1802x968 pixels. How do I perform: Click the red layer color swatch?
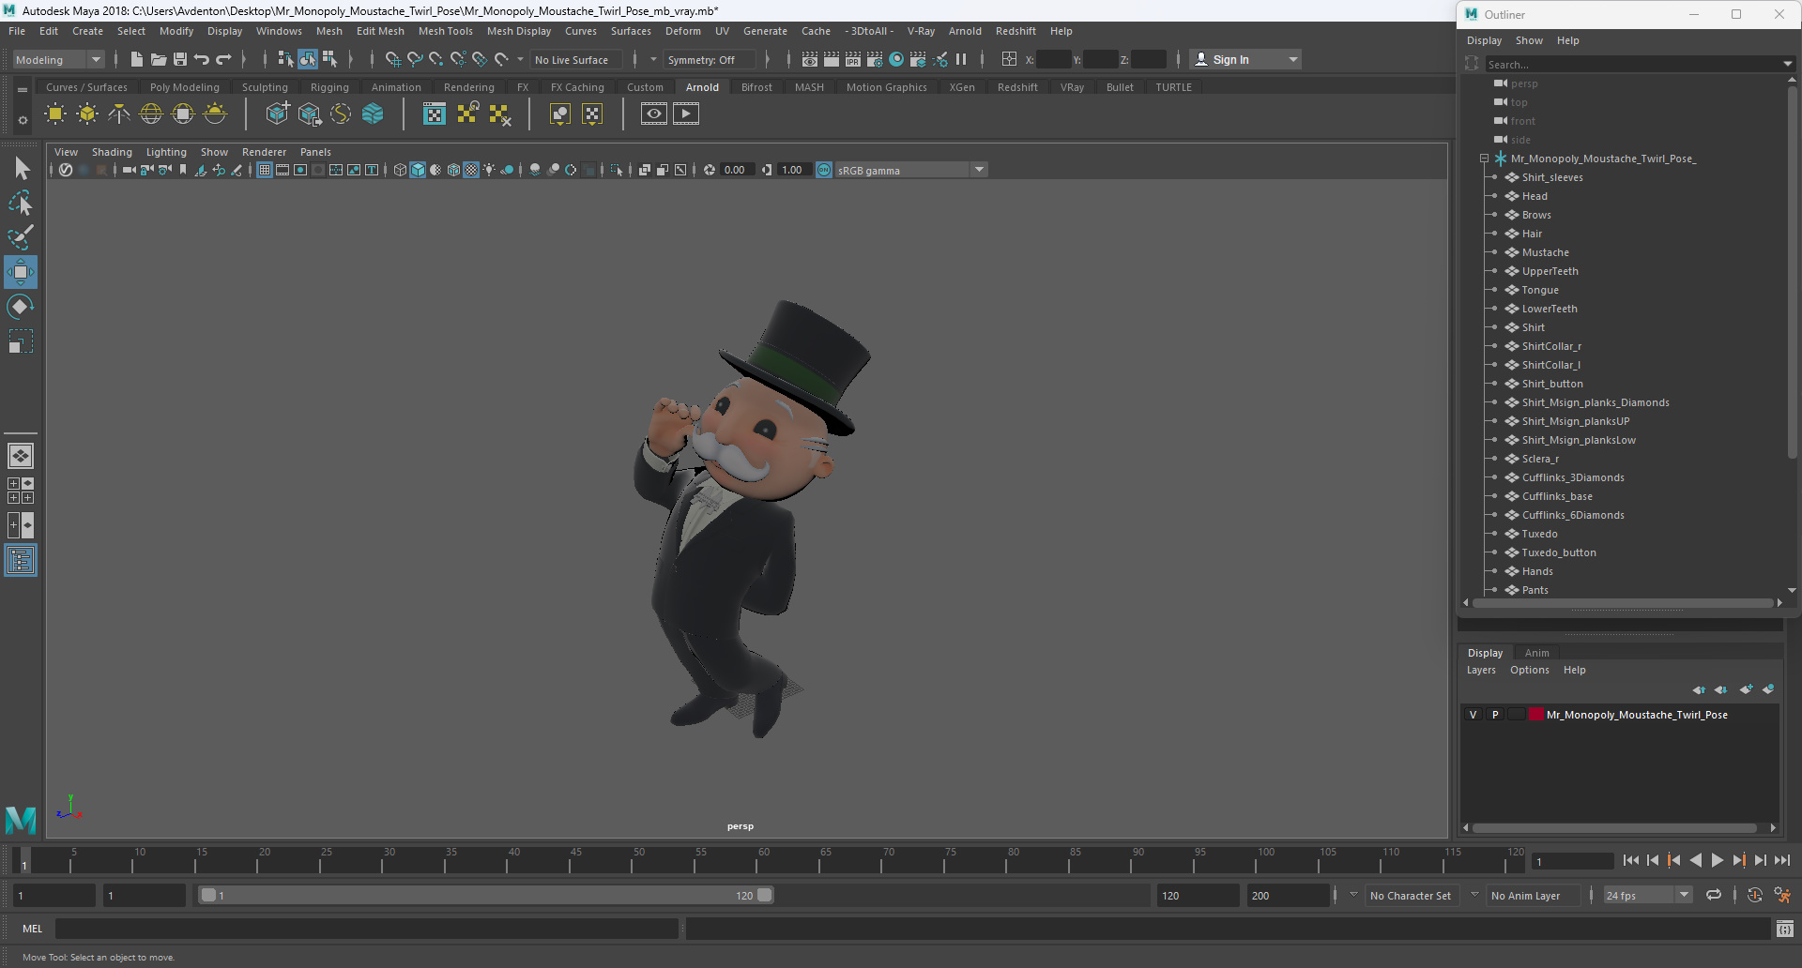click(1536, 715)
